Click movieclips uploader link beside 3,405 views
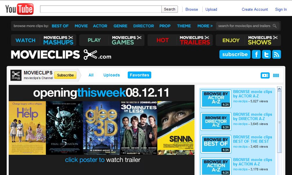Image resolution: width=292 pixels, height=175 pixels. pos(240,147)
